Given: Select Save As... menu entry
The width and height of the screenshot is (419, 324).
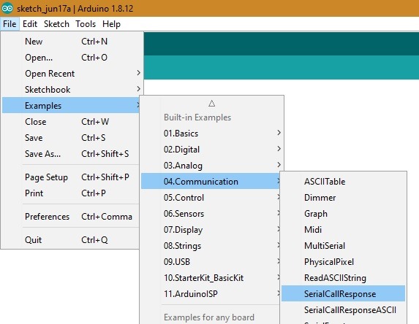Looking at the screenshot, I should (71, 153).
